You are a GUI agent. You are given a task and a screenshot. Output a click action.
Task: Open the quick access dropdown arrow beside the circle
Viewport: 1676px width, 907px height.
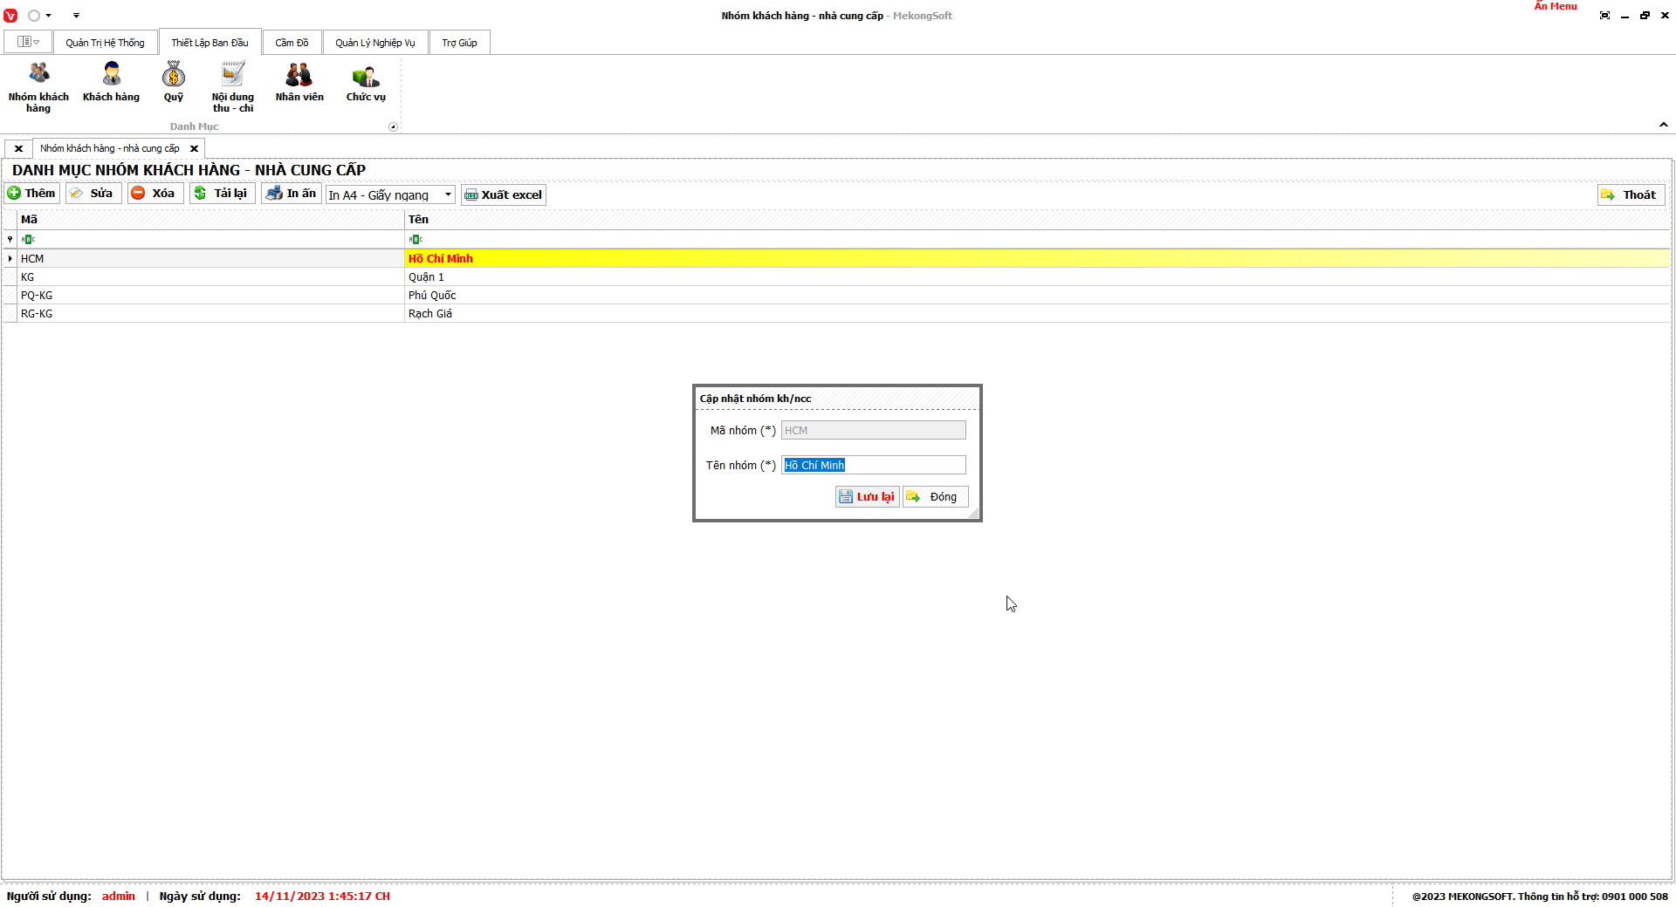click(48, 16)
